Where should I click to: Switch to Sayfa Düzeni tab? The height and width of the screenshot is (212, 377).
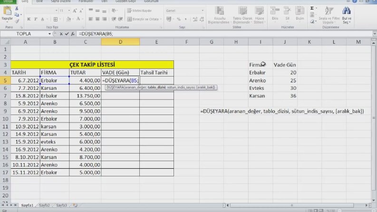pyautogui.click(x=60, y=1)
